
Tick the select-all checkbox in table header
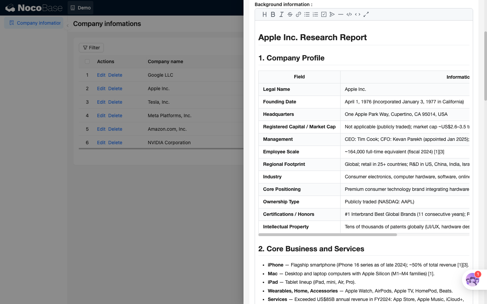[x=87, y=61]
